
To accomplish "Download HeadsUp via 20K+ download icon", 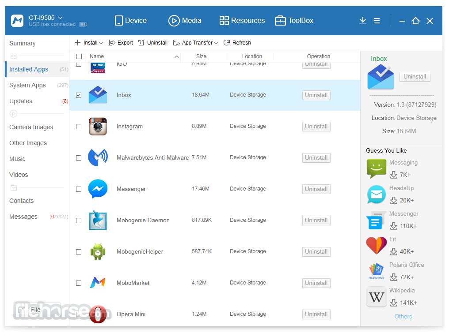I will click(394, 201).
